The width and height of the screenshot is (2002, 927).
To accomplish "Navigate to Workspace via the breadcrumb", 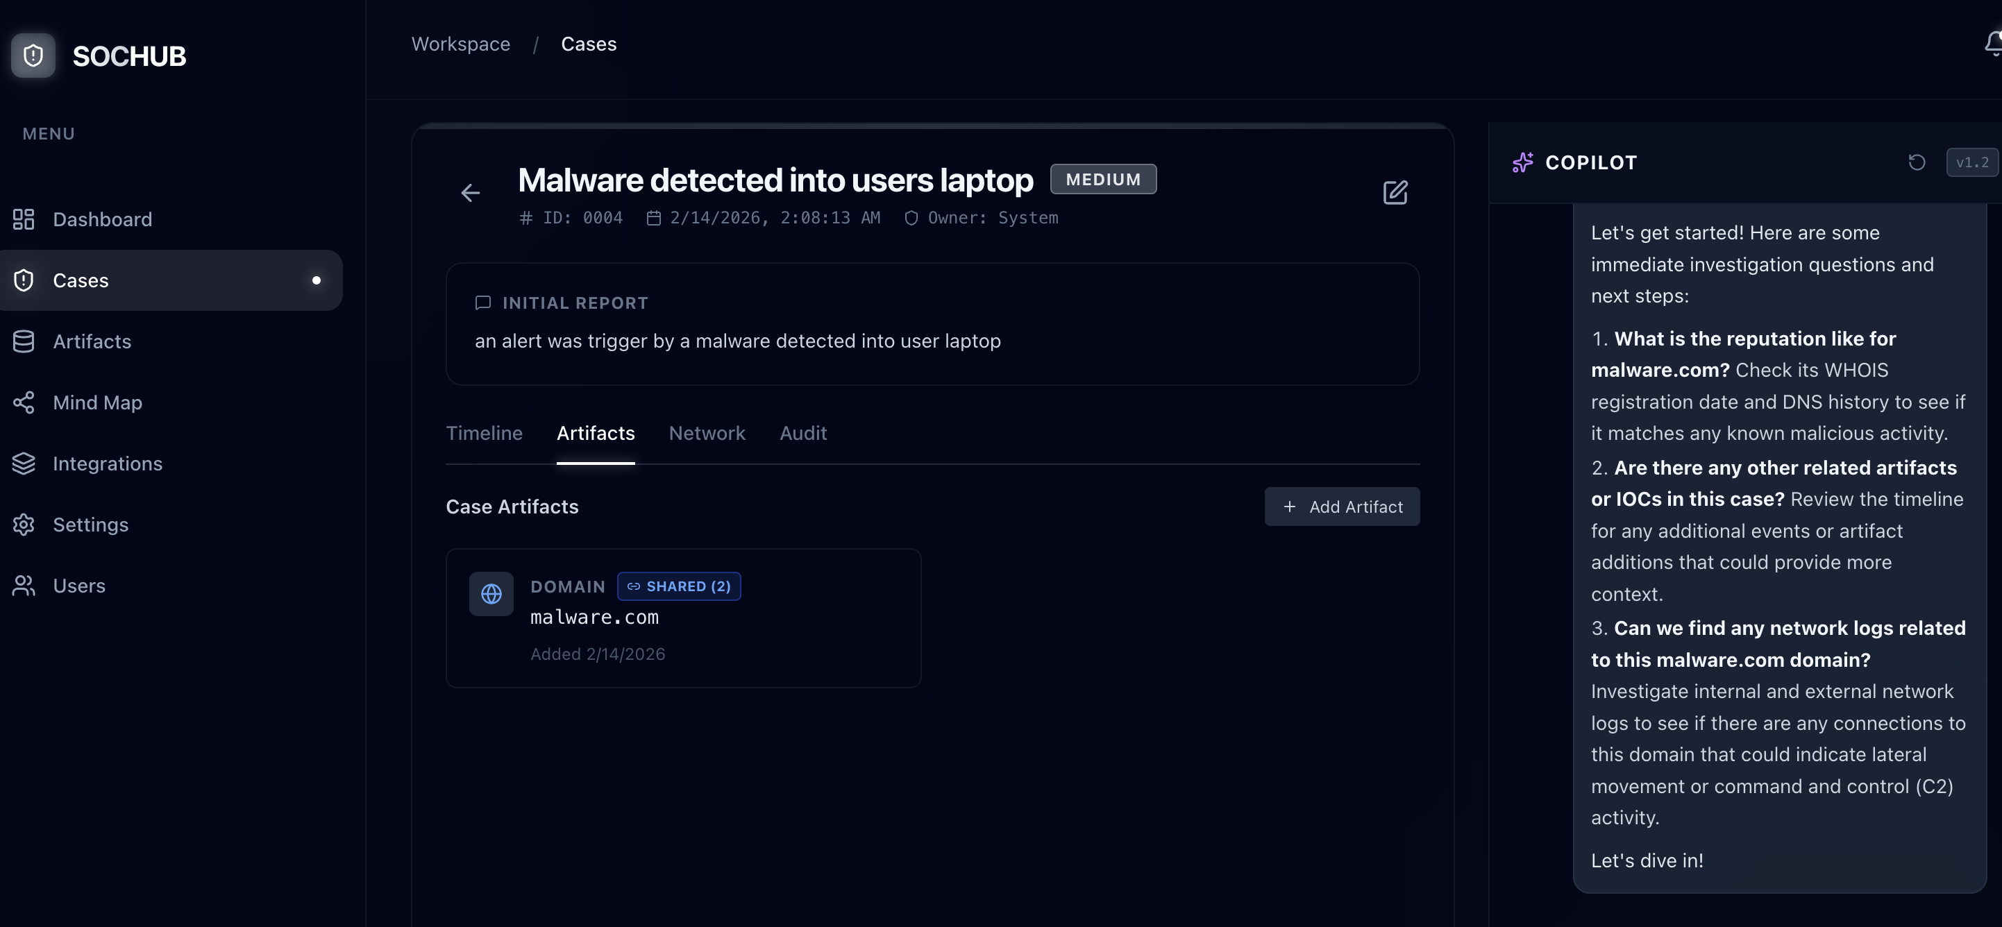I will point(460,44).
